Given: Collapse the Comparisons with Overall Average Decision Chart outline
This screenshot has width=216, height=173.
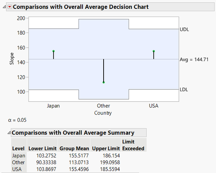Looking at the screenshot, I should 4,7.
